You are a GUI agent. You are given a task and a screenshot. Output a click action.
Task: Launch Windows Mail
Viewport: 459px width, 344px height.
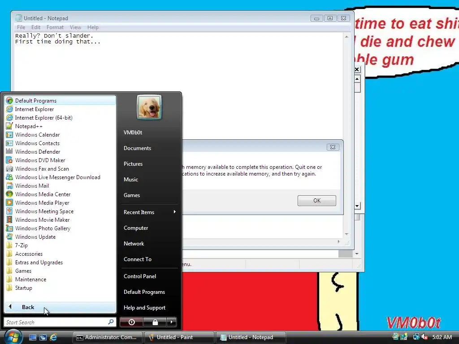(61, 186)
